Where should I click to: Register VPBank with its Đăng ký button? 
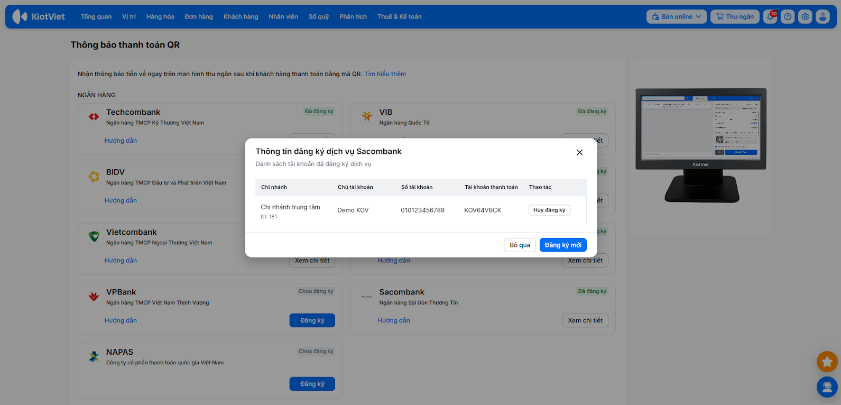(x=312, y=320)
